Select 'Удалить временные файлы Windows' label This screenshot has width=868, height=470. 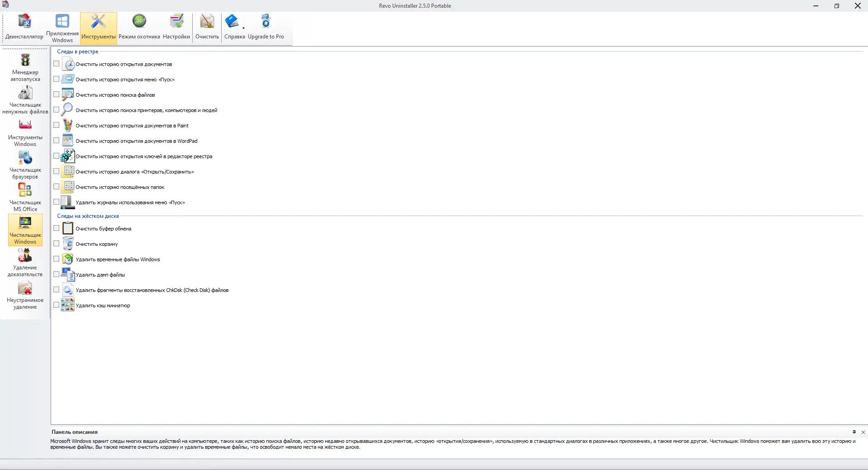point(118,259)
